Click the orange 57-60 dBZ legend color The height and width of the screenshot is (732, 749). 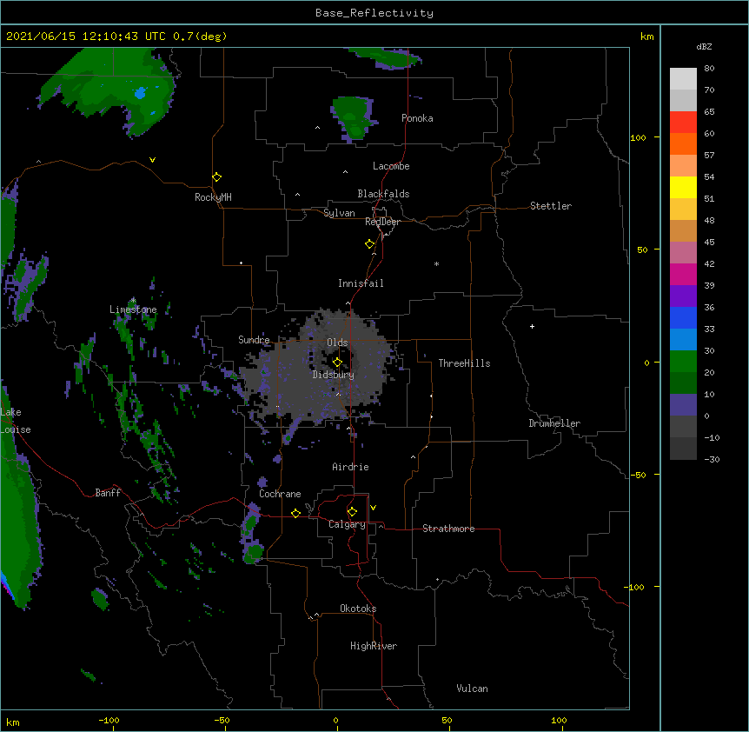coord(683,143)
